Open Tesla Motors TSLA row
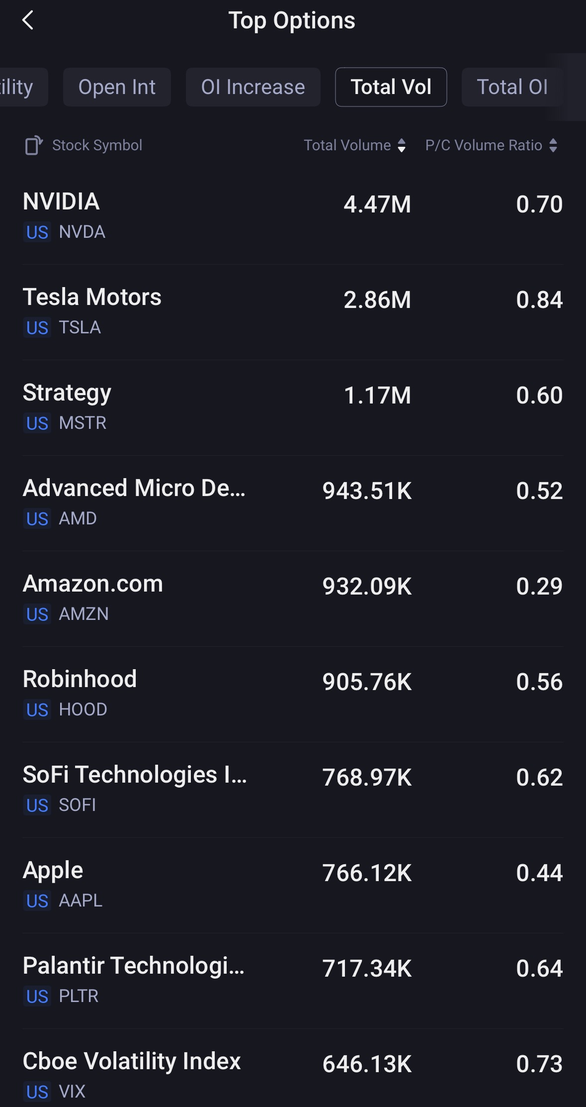 [292, 312]
